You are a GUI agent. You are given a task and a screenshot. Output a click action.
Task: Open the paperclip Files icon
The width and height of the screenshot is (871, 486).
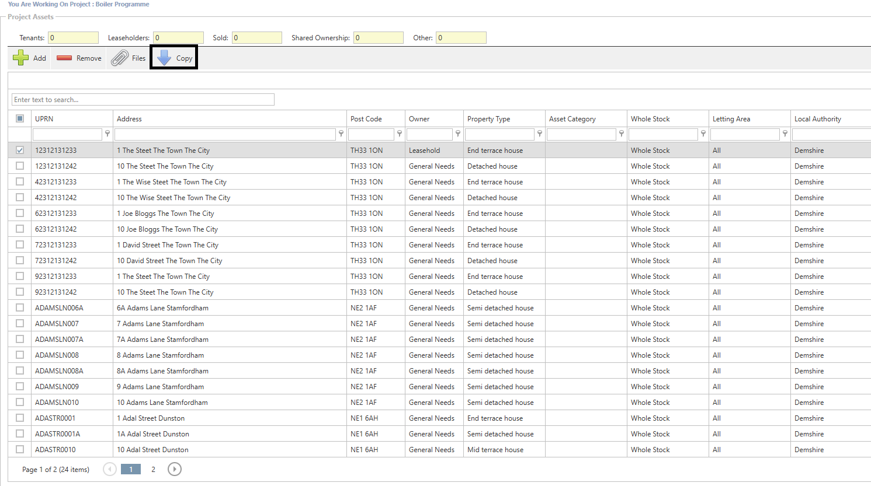(x=120, y=58)
